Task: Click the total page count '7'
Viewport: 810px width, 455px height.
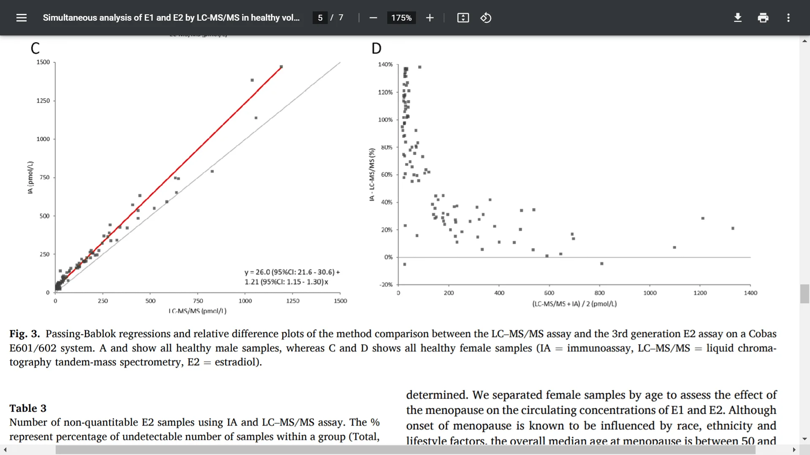Action: (341, 18)
